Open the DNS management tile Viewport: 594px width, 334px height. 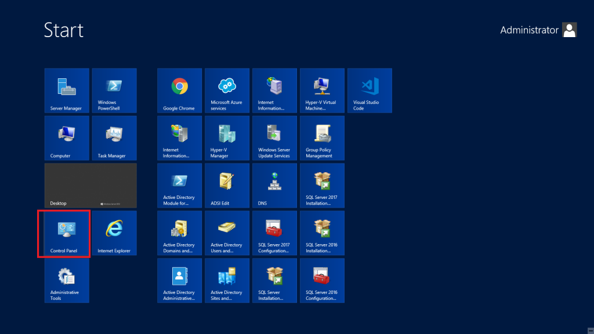tap(274, 186)
